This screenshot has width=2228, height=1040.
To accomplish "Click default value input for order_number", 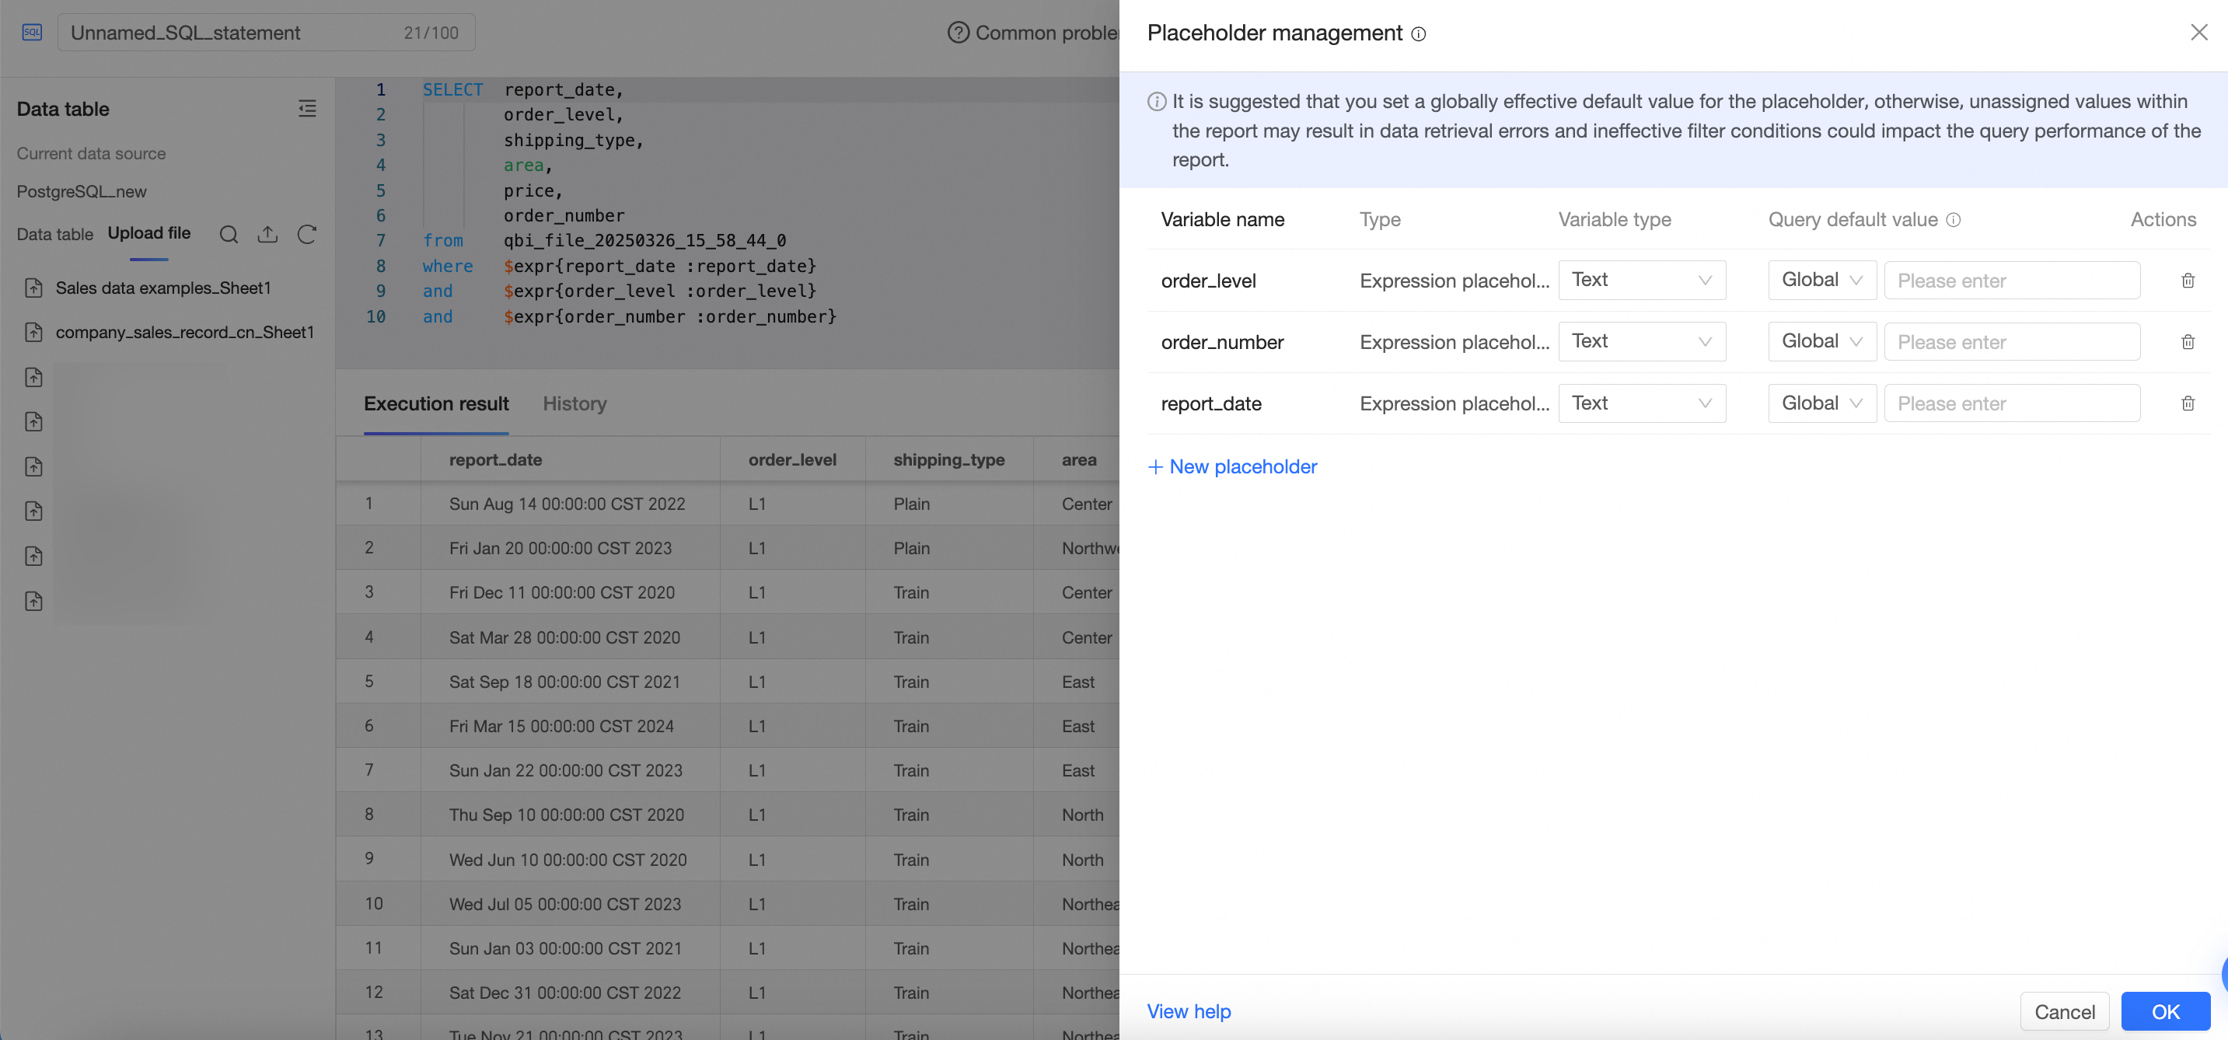I will point(2012,341).
